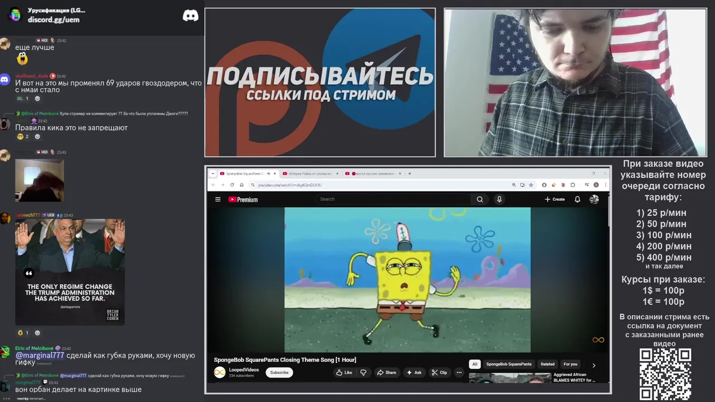Click the Create button on YouTube
The image size is (715, 402).
[555, 199]
